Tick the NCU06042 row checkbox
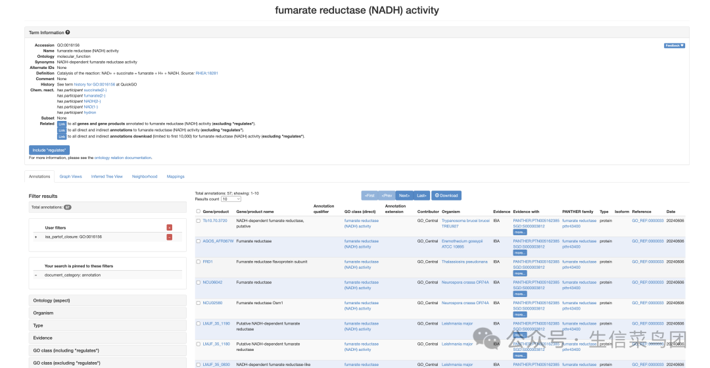 coord(199,283)
